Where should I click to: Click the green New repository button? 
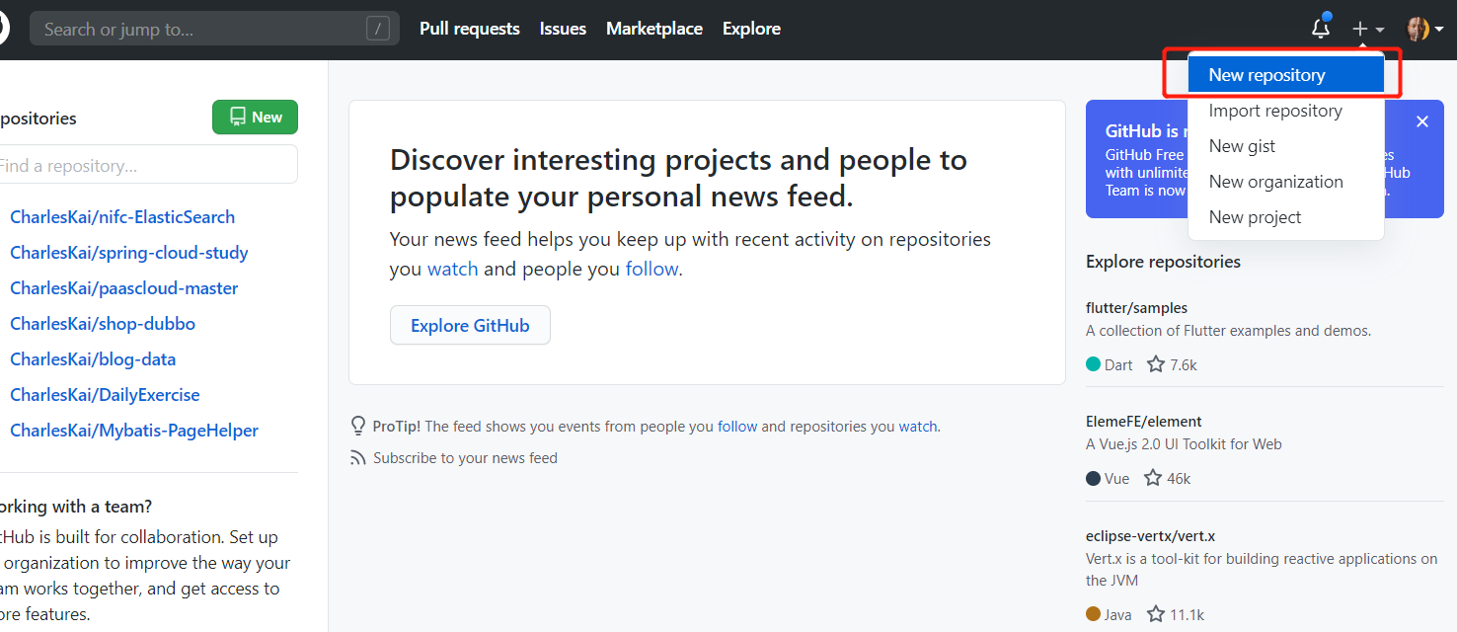coord(255,117)
